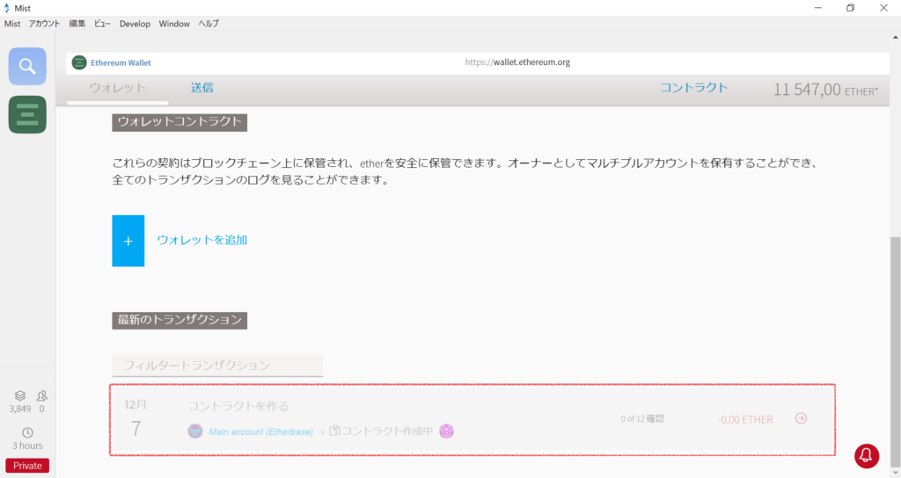Open the Mist menu
This screenshot has height=478, width=901.
pyautogui.click(x=12, y=24)
